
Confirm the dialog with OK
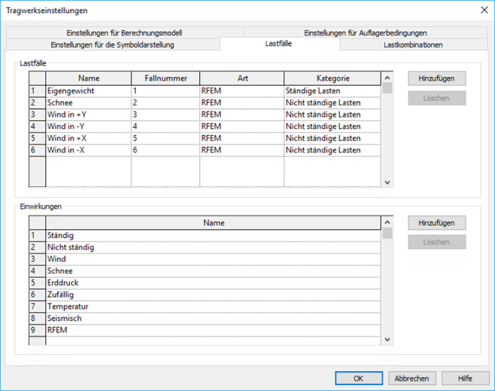point(359,379)
